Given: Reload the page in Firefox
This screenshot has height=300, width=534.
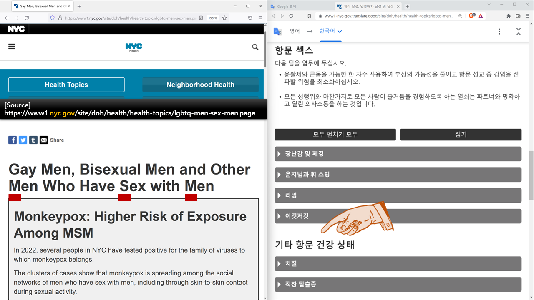Looking at the screenshot, I should point(27,18).
